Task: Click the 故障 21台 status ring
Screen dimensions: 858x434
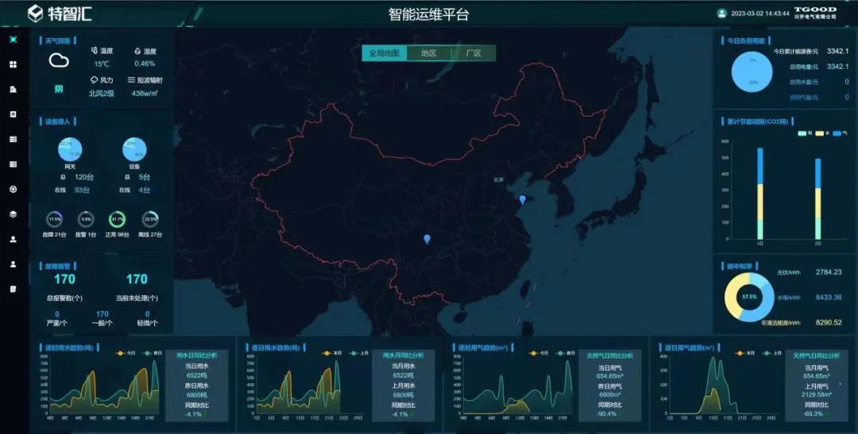Action: (55, 219)
